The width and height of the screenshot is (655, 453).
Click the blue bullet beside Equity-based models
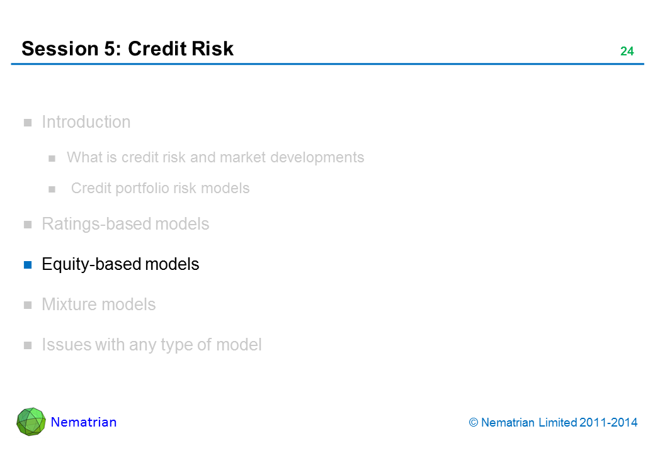coord(28,265)
